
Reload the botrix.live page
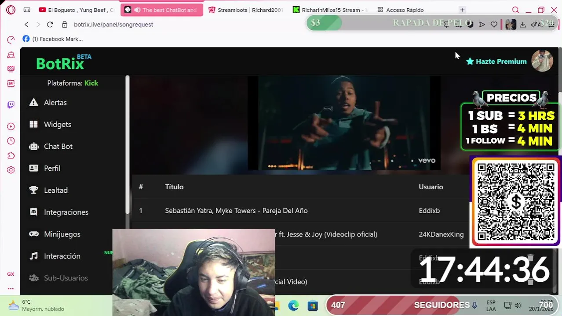[x=50, y=25]
